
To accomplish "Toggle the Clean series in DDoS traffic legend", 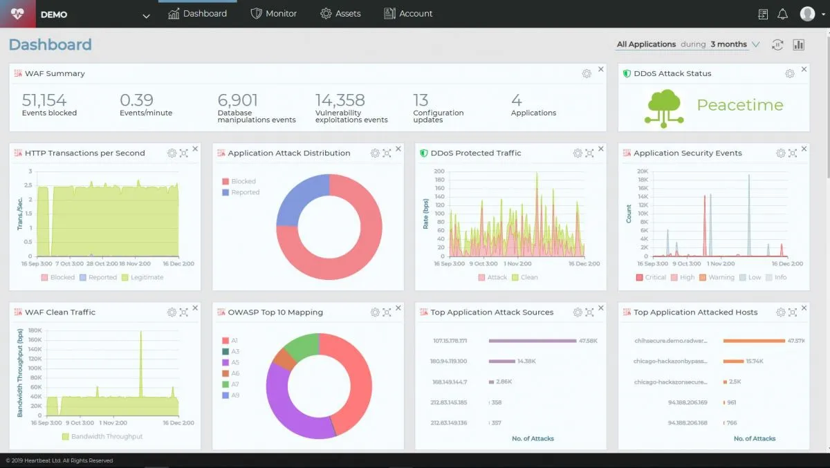I will coord(524,277).
